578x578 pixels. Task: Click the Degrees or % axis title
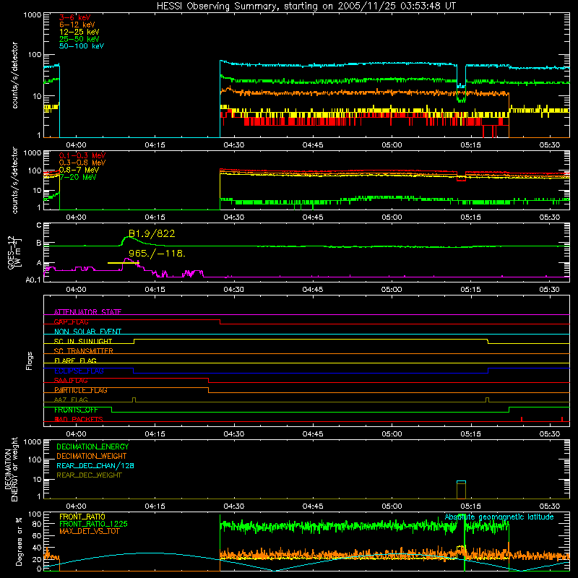pos(19,542)
